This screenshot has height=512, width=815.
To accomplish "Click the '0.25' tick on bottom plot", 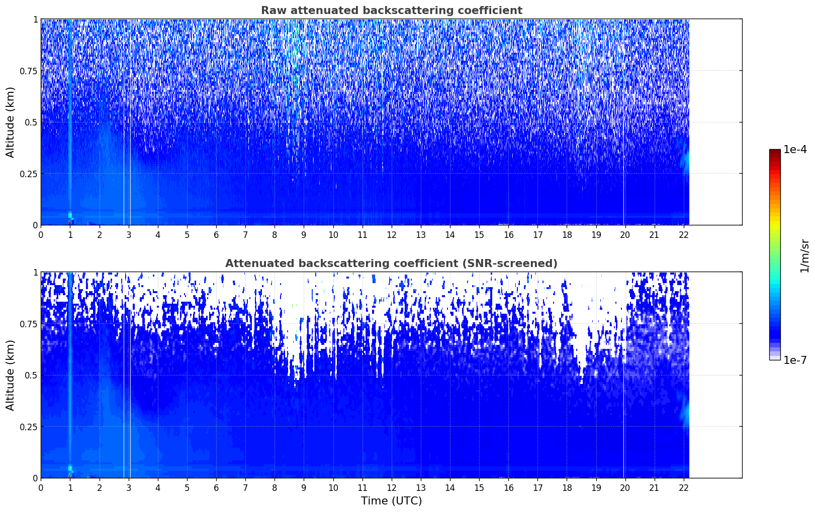I will [x=29, y=427].
